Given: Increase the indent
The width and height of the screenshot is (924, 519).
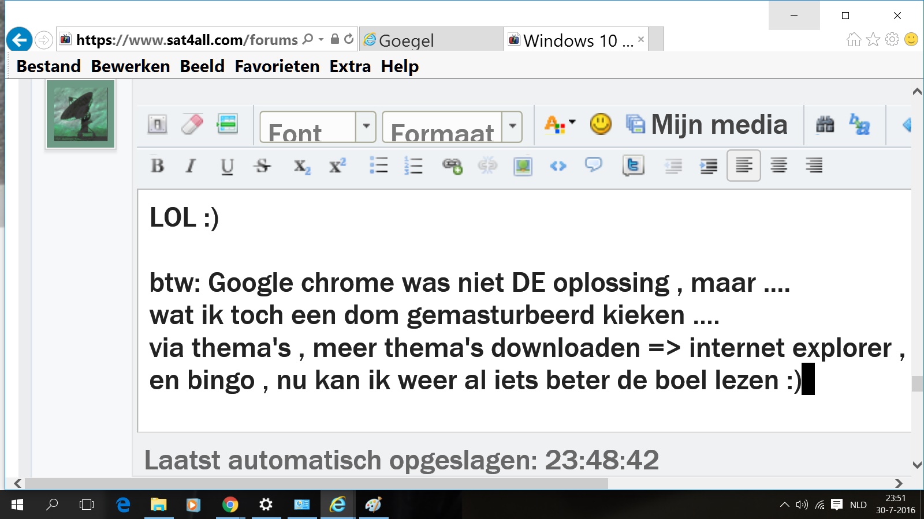Looking at the screenshot, I should tap(709, 166).
